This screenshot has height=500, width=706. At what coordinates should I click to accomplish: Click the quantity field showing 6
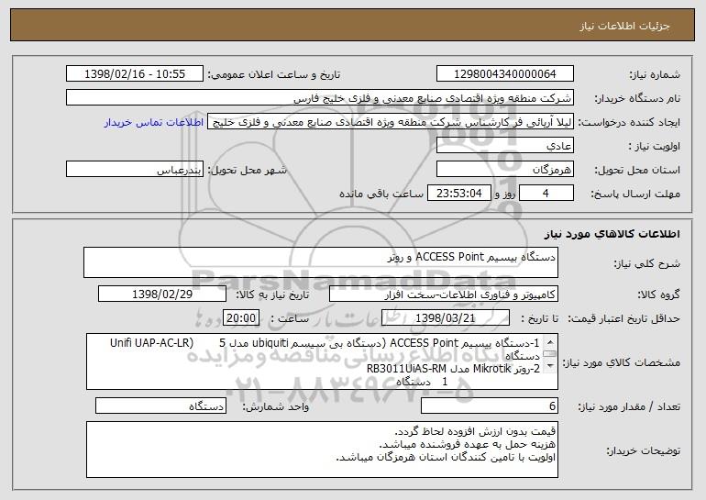click(490, 406)
